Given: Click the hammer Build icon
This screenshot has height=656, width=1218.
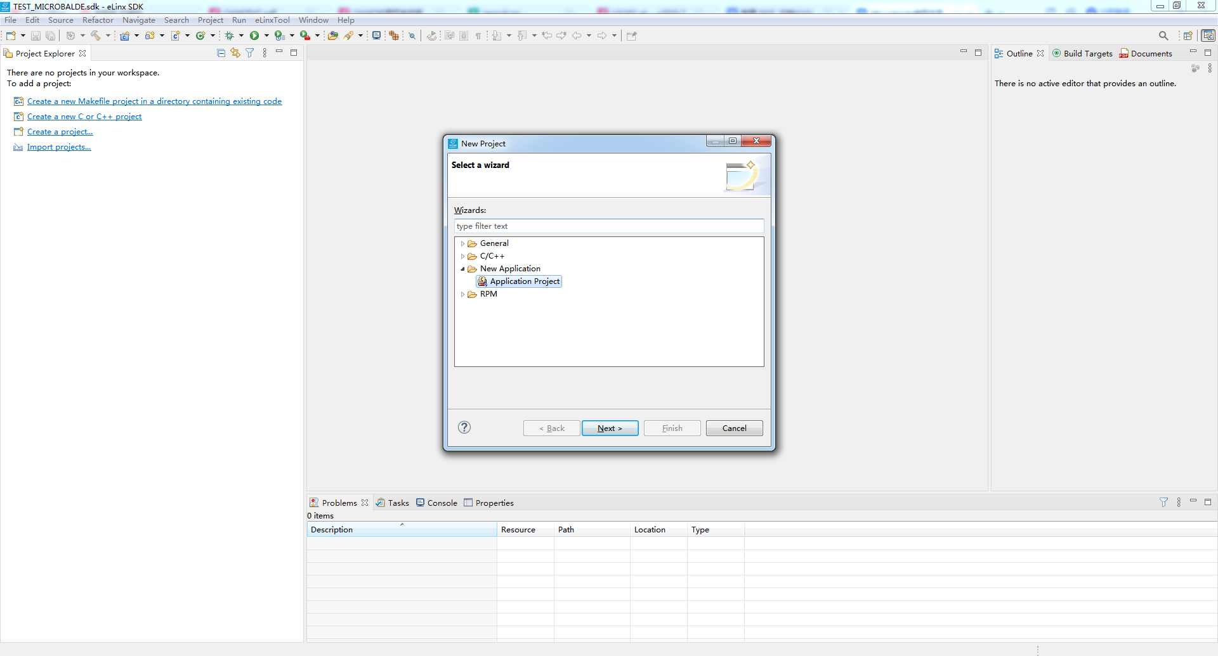Looking at the screenshot, I should click(96, 35).
